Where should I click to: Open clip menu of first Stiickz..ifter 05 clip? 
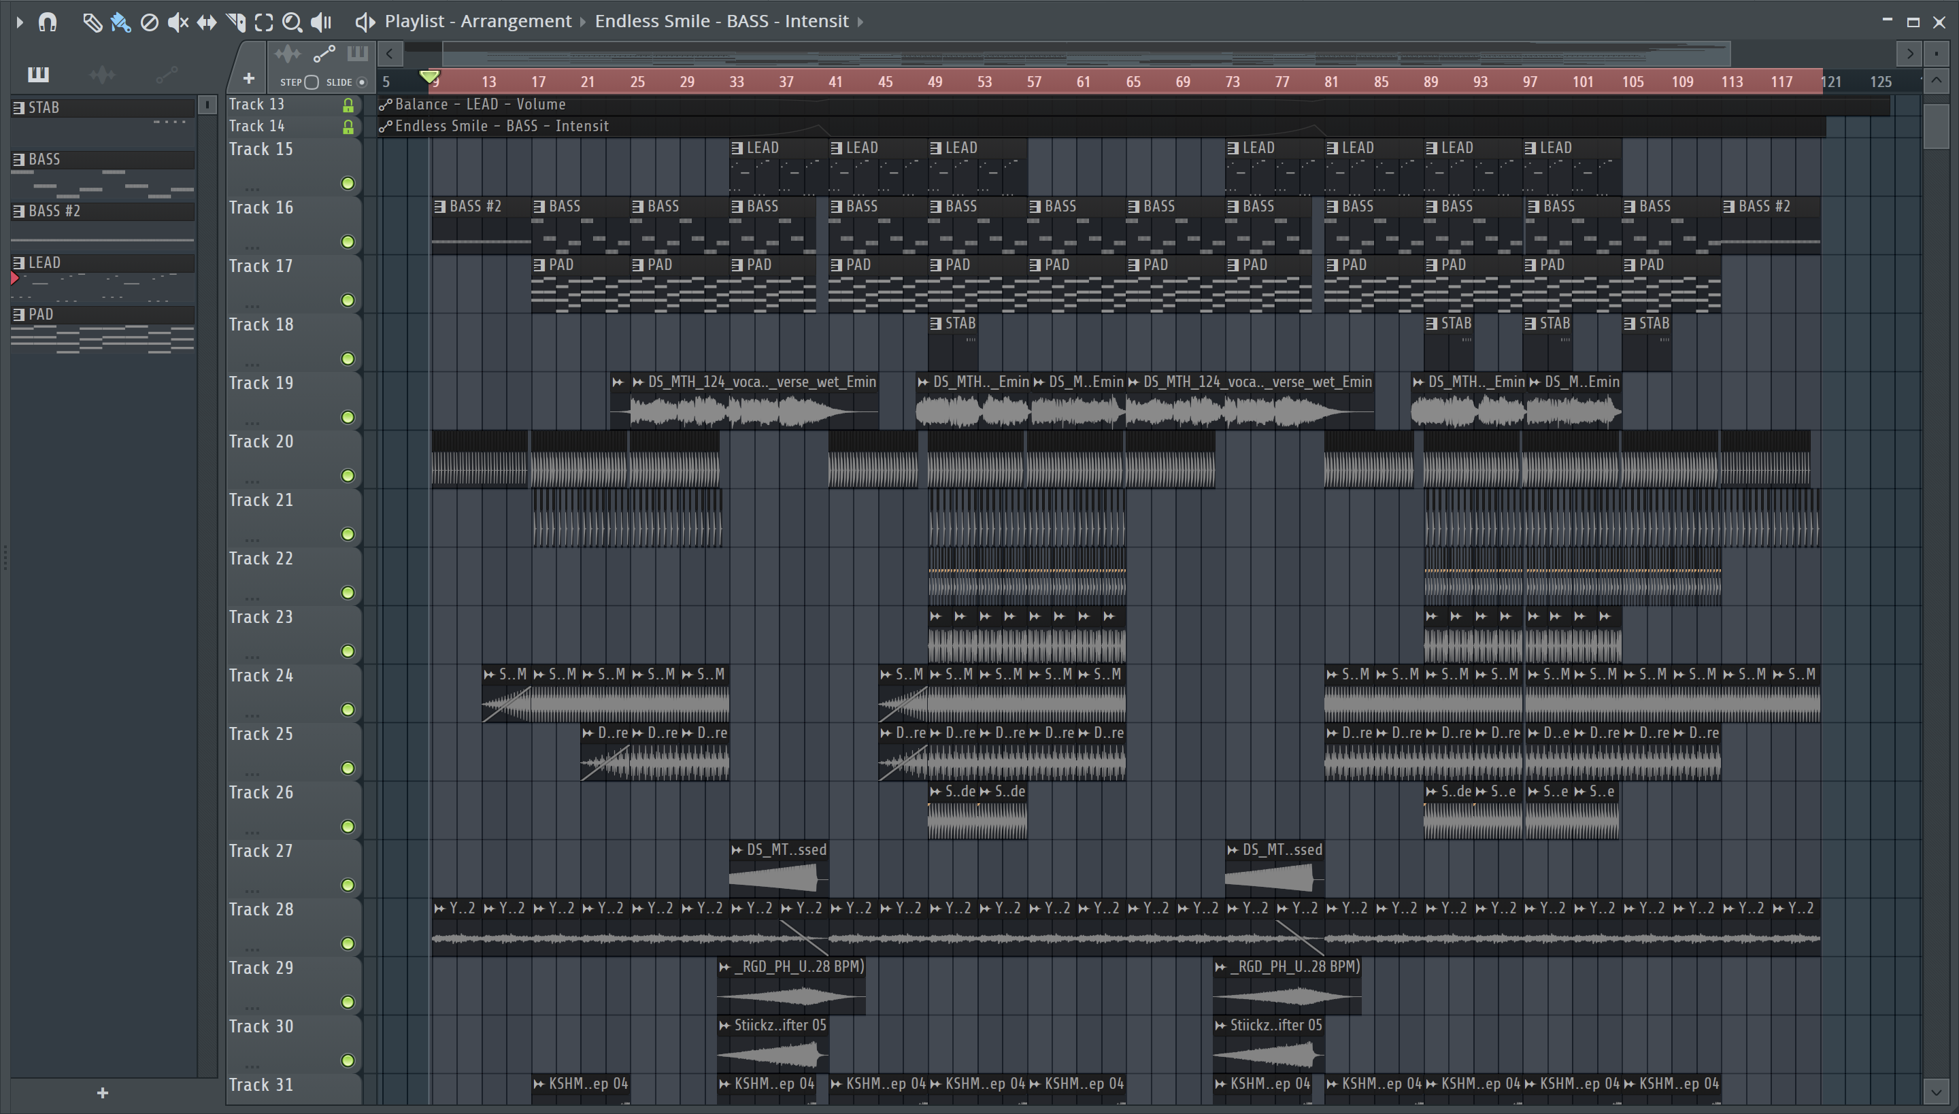(724, 1026)
